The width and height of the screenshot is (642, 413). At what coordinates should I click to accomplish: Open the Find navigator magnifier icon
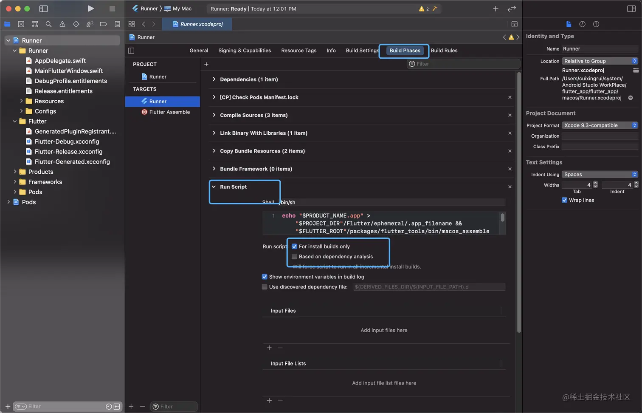click(48, 24)
